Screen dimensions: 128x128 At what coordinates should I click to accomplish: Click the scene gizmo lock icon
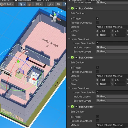(x=62, y=11)
